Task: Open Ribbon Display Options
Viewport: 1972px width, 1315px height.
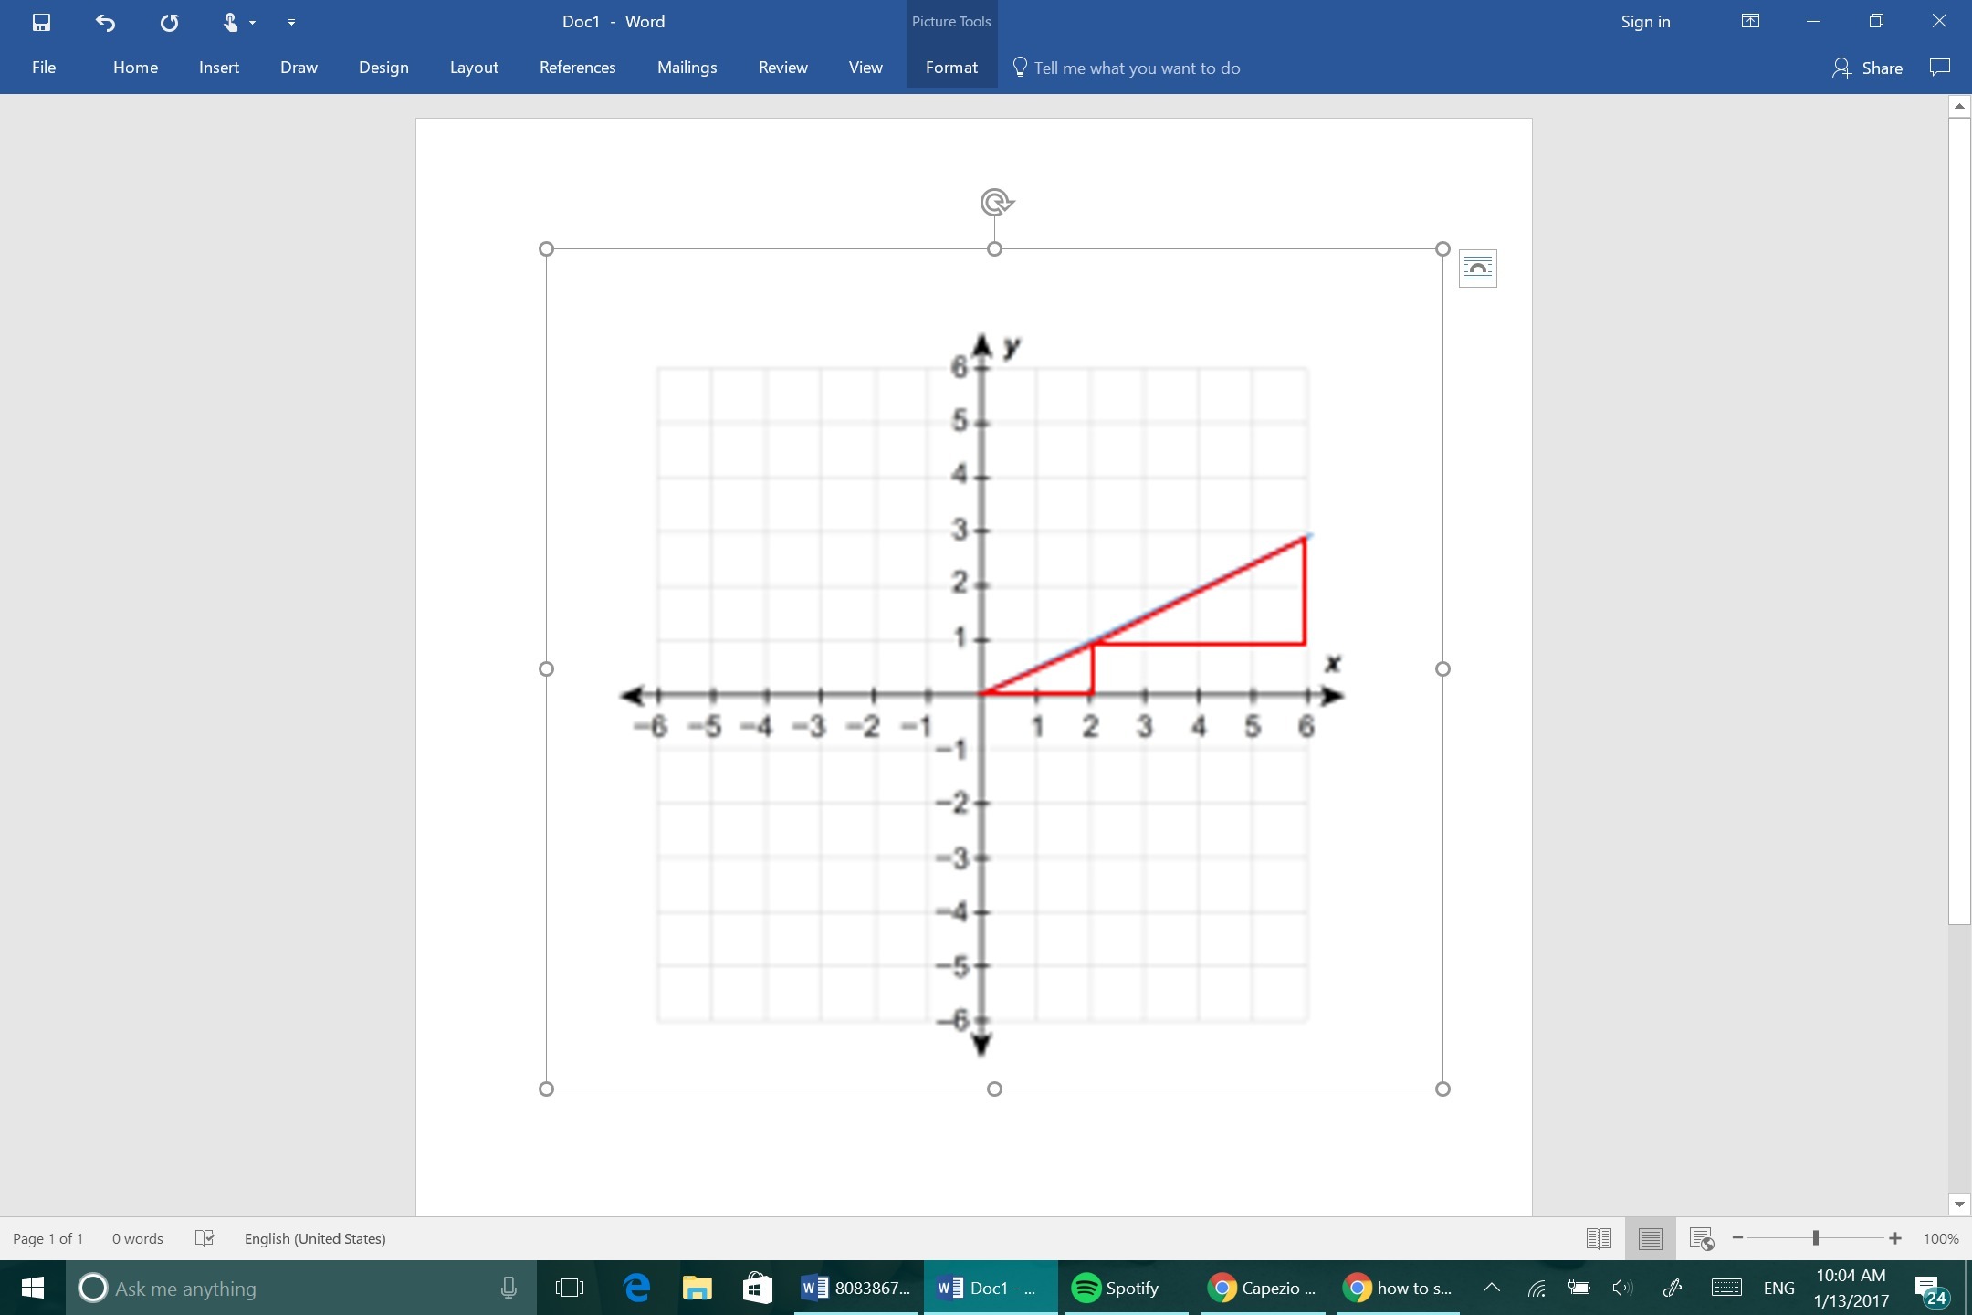Action: (x=1750, y=22)
